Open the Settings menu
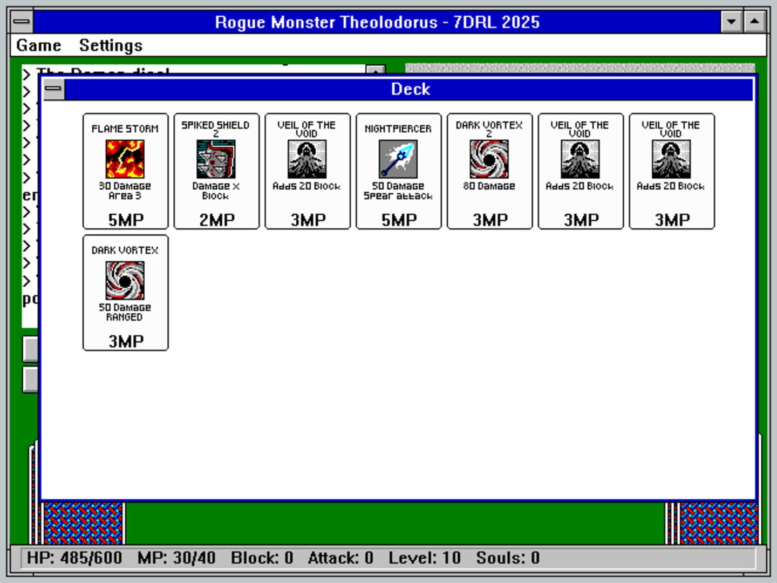Viewport: 777px width, 583px height. coord(110,45)
